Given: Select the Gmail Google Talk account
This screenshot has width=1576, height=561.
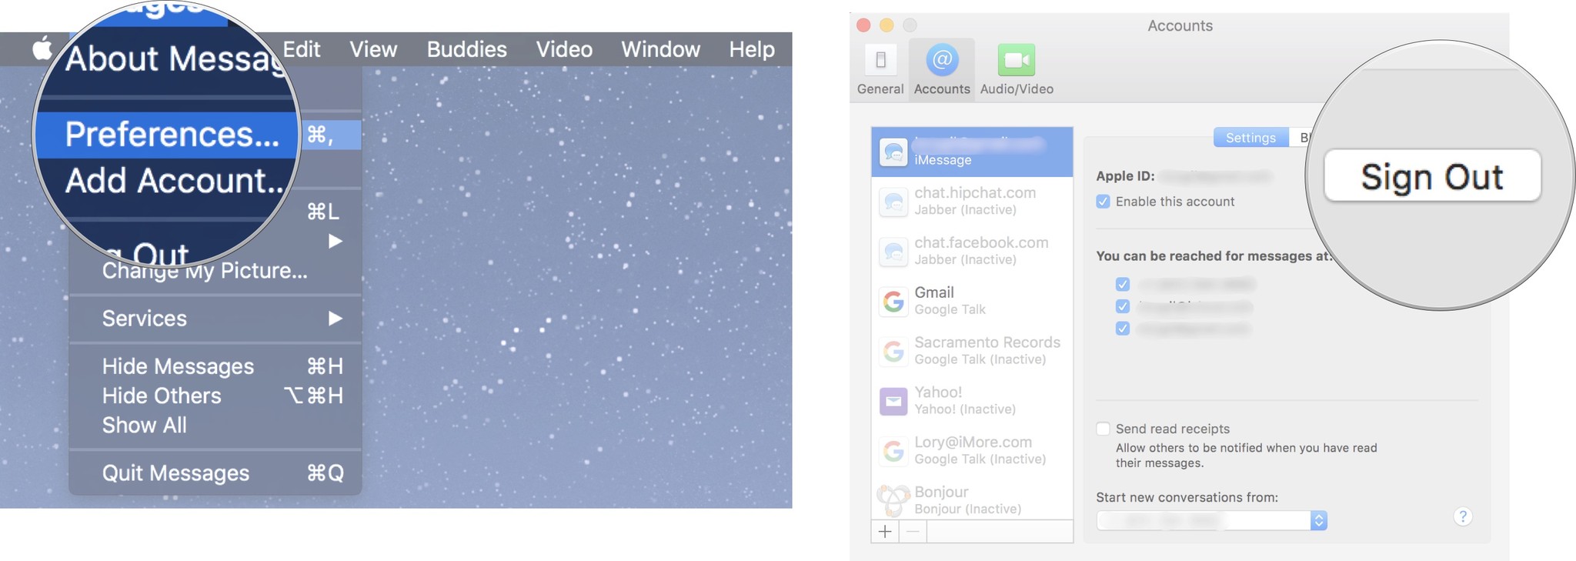Looking at the screenshot, I should tap(972, 301).
